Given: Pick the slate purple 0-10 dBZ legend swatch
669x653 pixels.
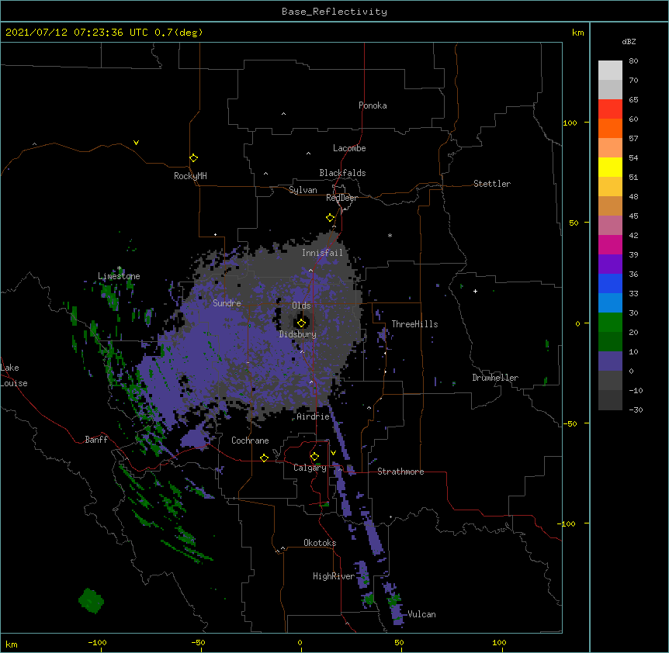Looking at the screenshot, I should click(610, 361).
